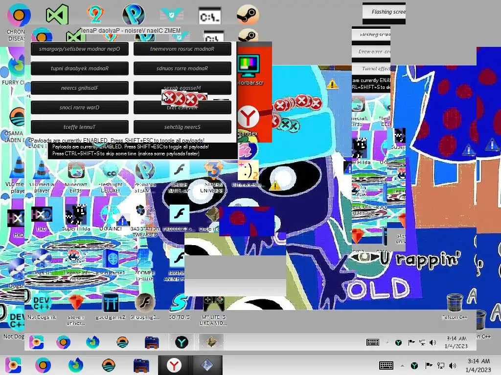The image size is (501, 375).
Task: Open the good game1 desktop icon
Action: tap(111, 262)
